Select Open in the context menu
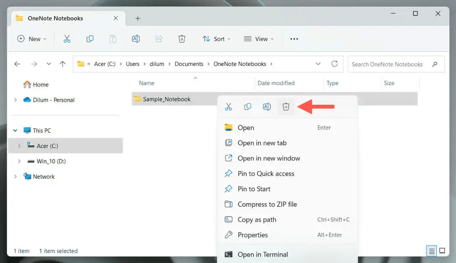456x263 pixels. tap(287, 127)
